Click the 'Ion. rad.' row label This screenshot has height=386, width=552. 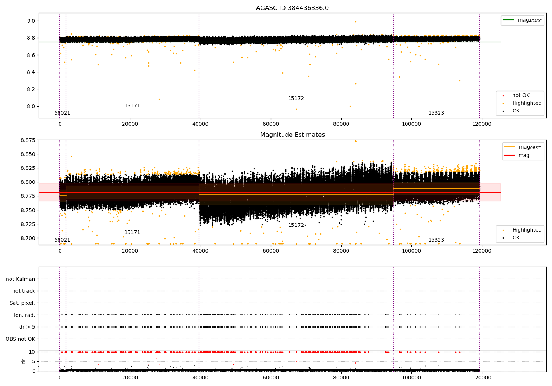tap(25, 315)
